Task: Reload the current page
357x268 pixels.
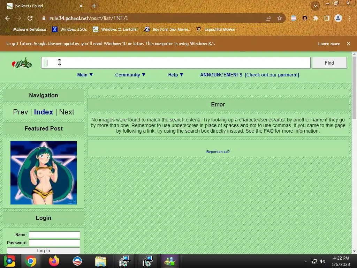Action: point(30,18)
